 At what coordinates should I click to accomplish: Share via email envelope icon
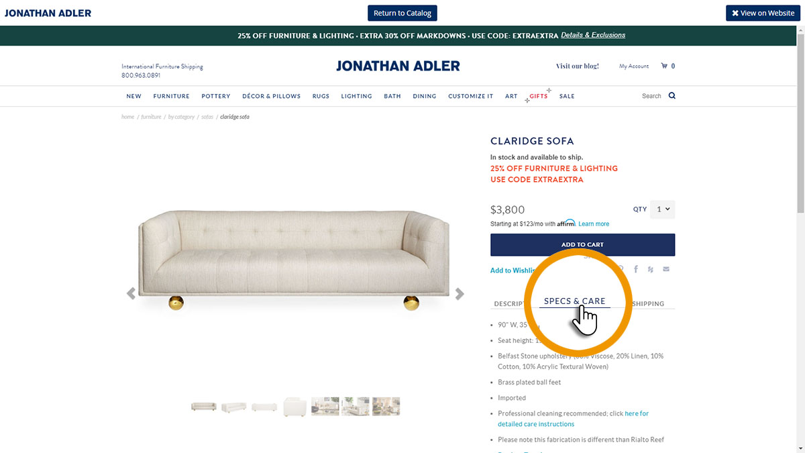[666, 269]
